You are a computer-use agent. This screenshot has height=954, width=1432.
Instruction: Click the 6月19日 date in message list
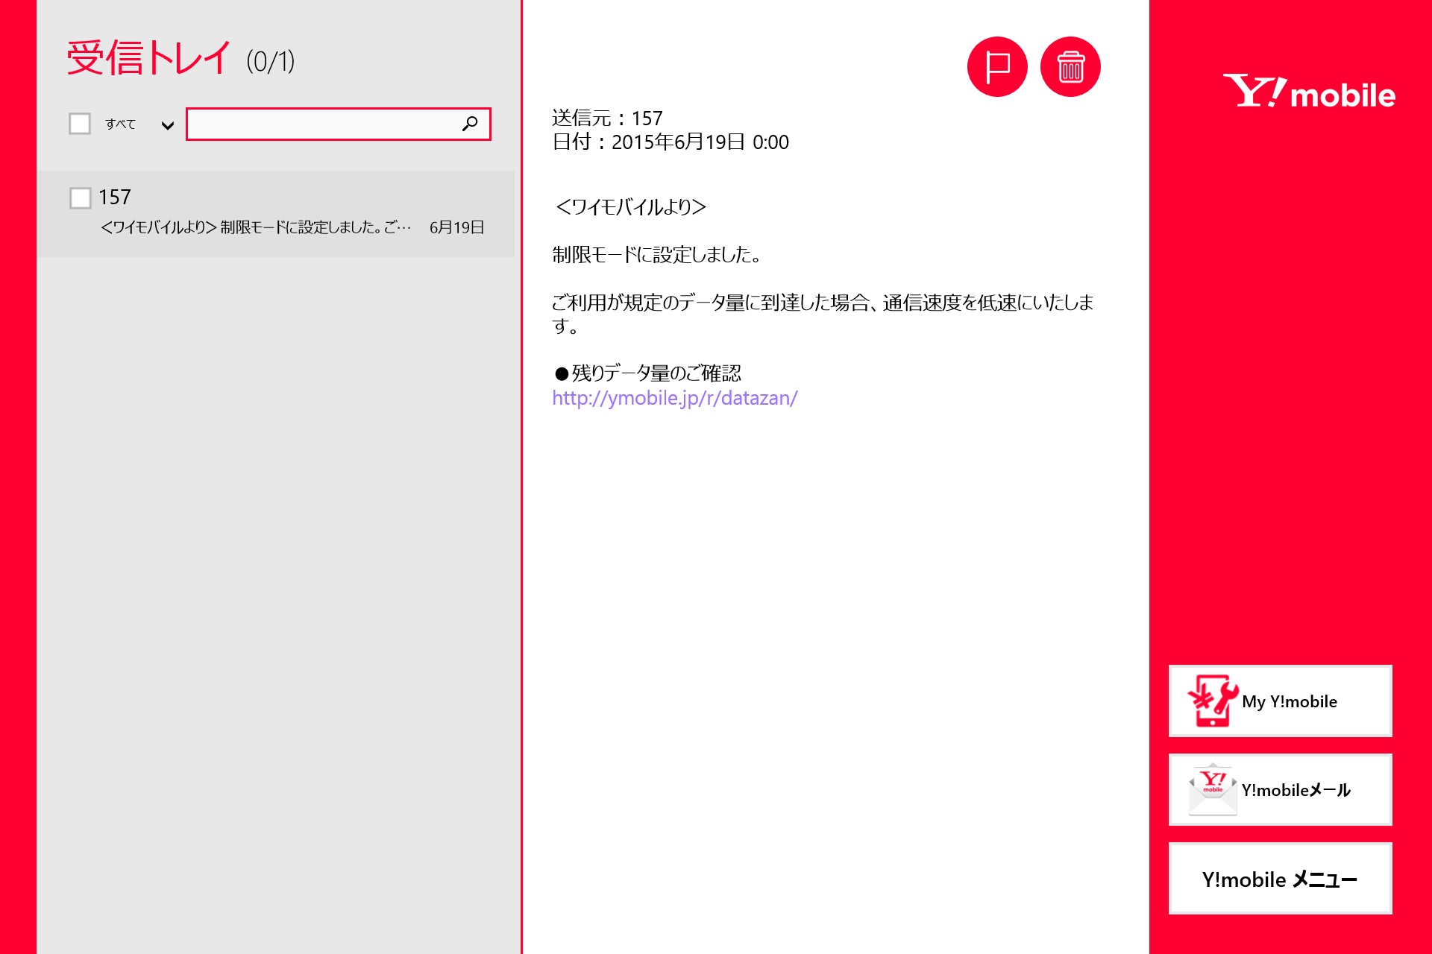point(456,227)
